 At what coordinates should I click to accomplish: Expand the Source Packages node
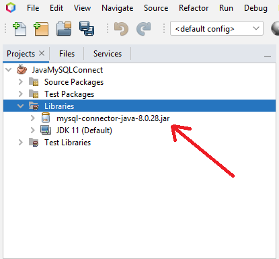(21, 82)
